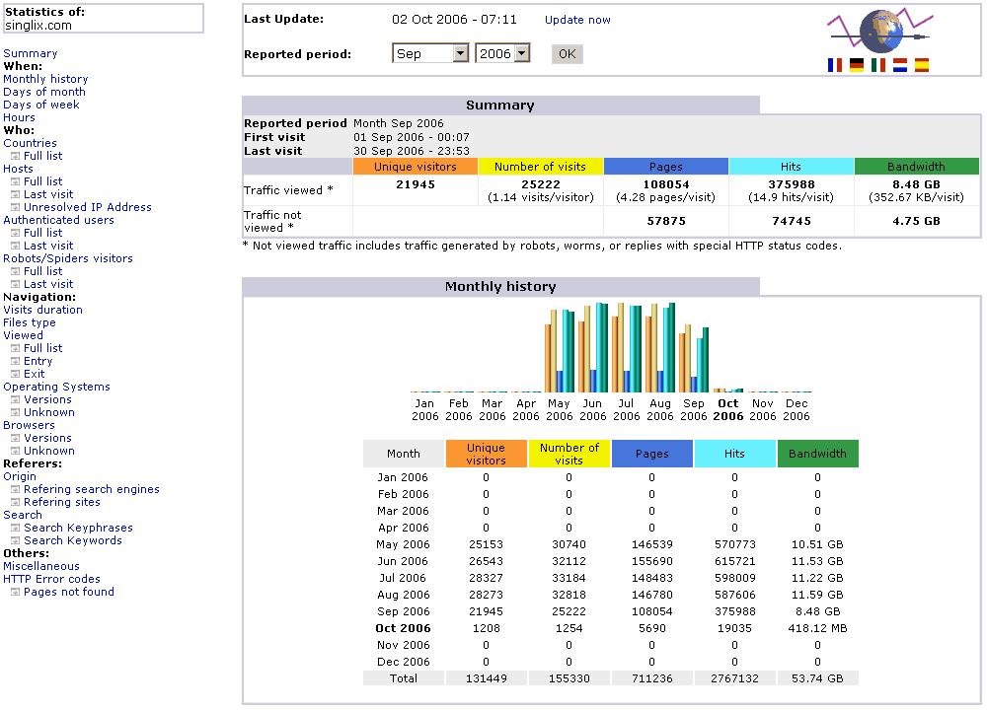The width and height of the screenshot is (987, 710).
Task: Open the HTTP Error codes report
Action: [51, 579]
